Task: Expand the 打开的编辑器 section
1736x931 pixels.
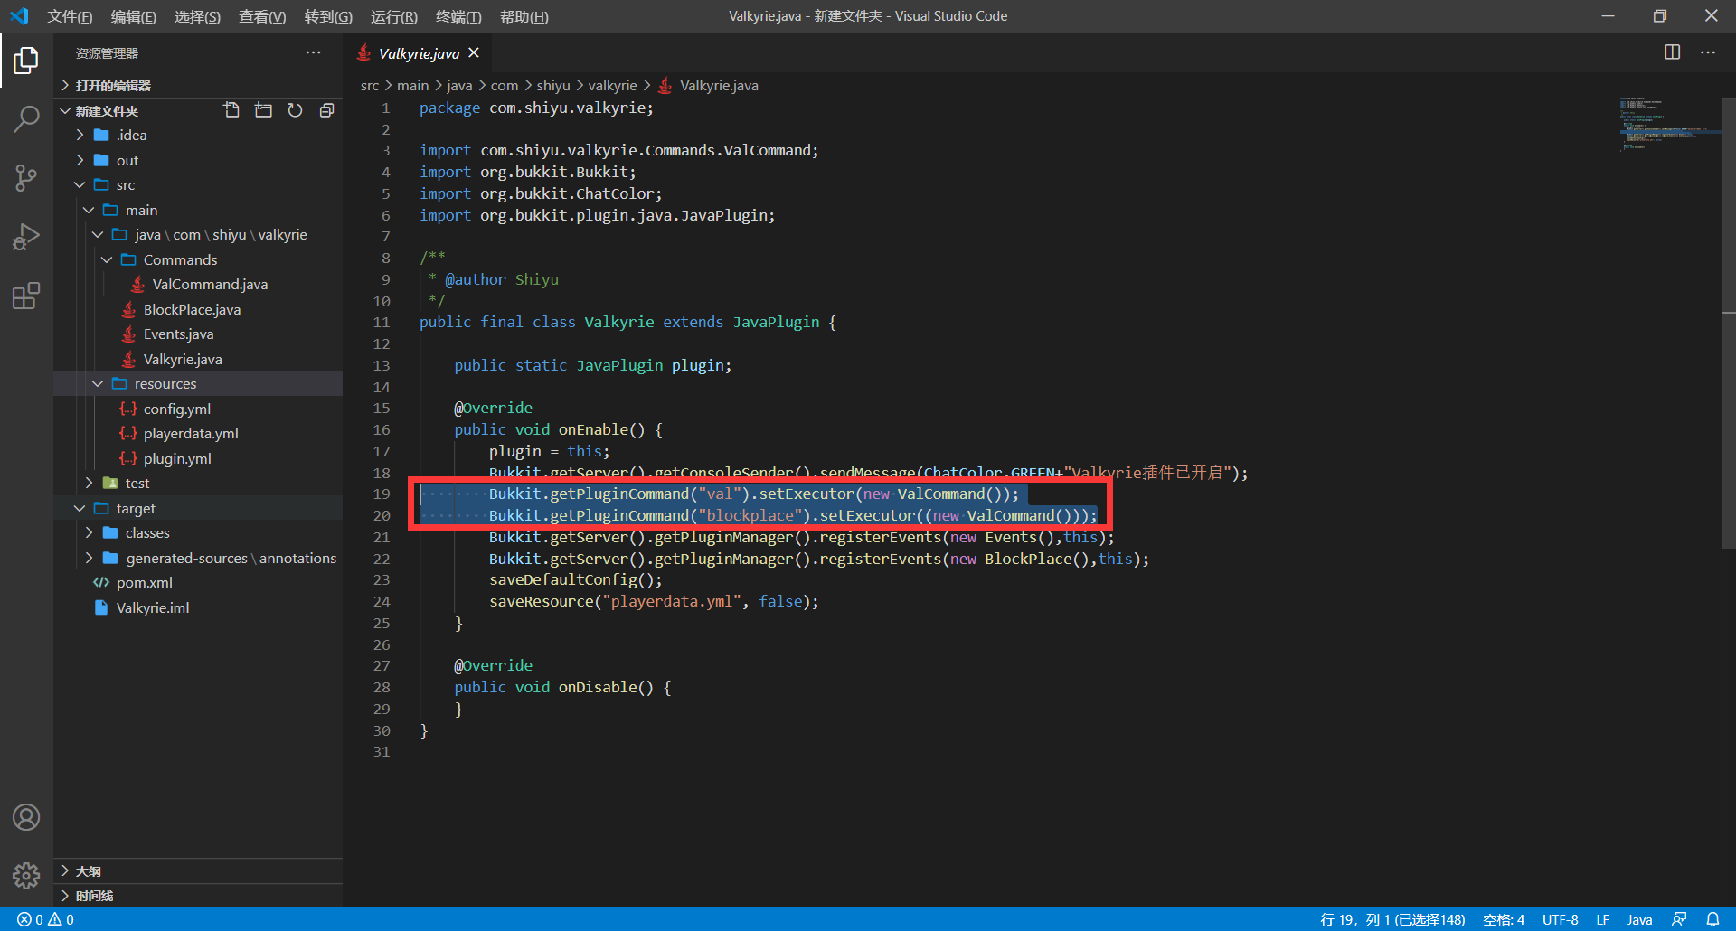Action: pos(198,86)
